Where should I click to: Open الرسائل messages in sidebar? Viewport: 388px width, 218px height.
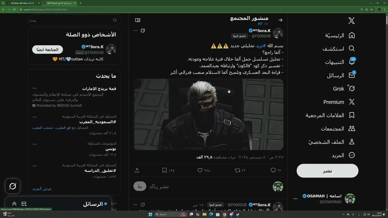click(x=341, y=75)
